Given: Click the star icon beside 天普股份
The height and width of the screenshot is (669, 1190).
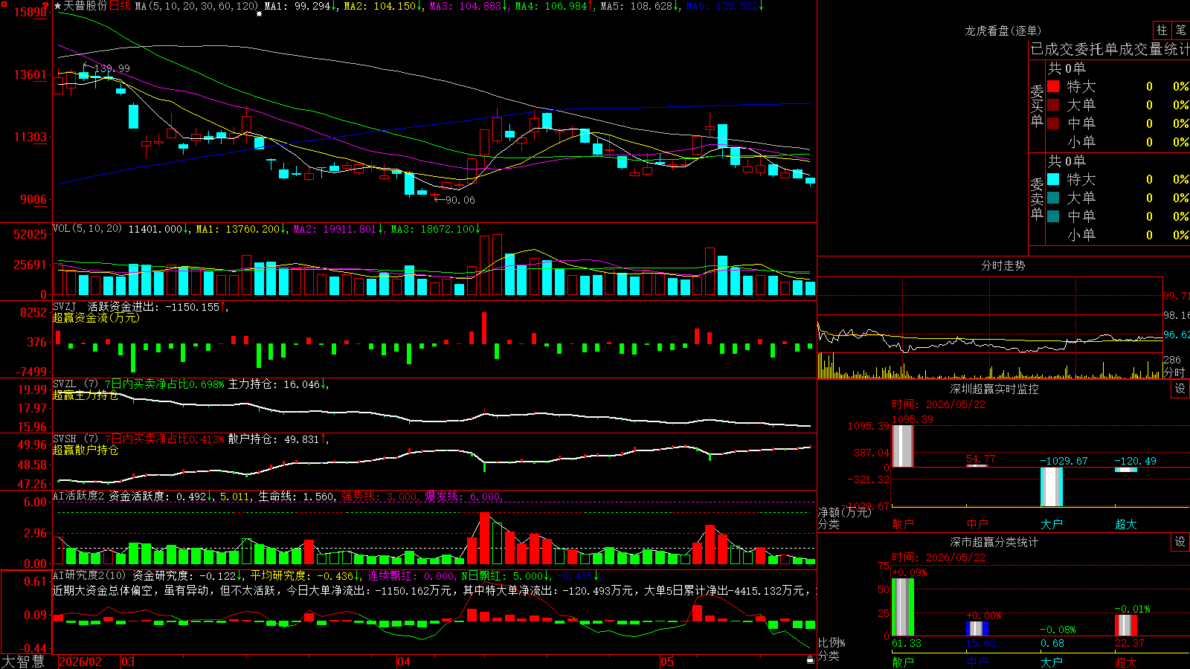Looking at the screenshot, I should pyautogui.click(x=58, y=6).
